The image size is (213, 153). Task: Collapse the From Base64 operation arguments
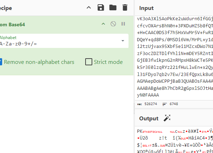(103, 24)
